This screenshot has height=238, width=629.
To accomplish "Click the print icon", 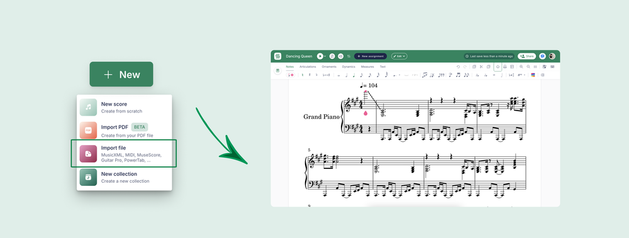I will pyautogui.click(x=505, y=67).
